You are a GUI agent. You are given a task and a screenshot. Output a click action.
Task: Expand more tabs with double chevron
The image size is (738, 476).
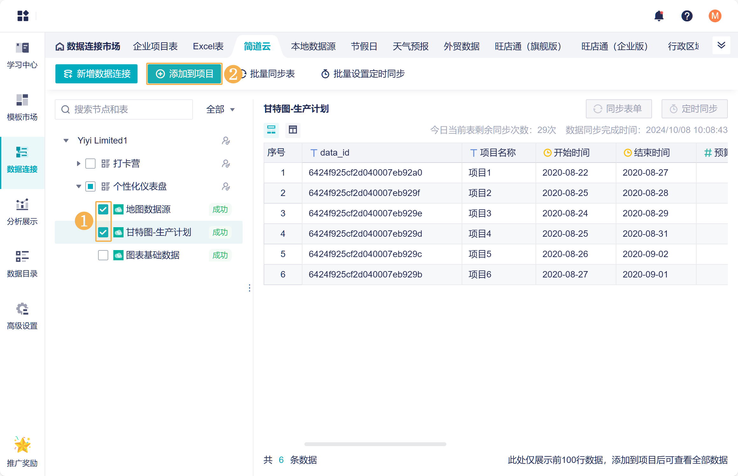coord(721,45)
